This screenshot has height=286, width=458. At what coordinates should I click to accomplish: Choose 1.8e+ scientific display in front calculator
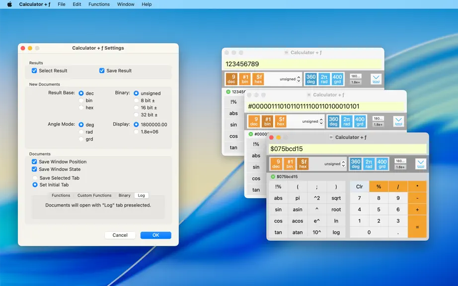400,167
